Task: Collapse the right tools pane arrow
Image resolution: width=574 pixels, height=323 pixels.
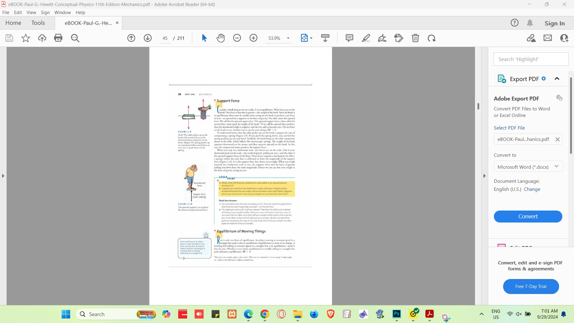Action: 485,176
